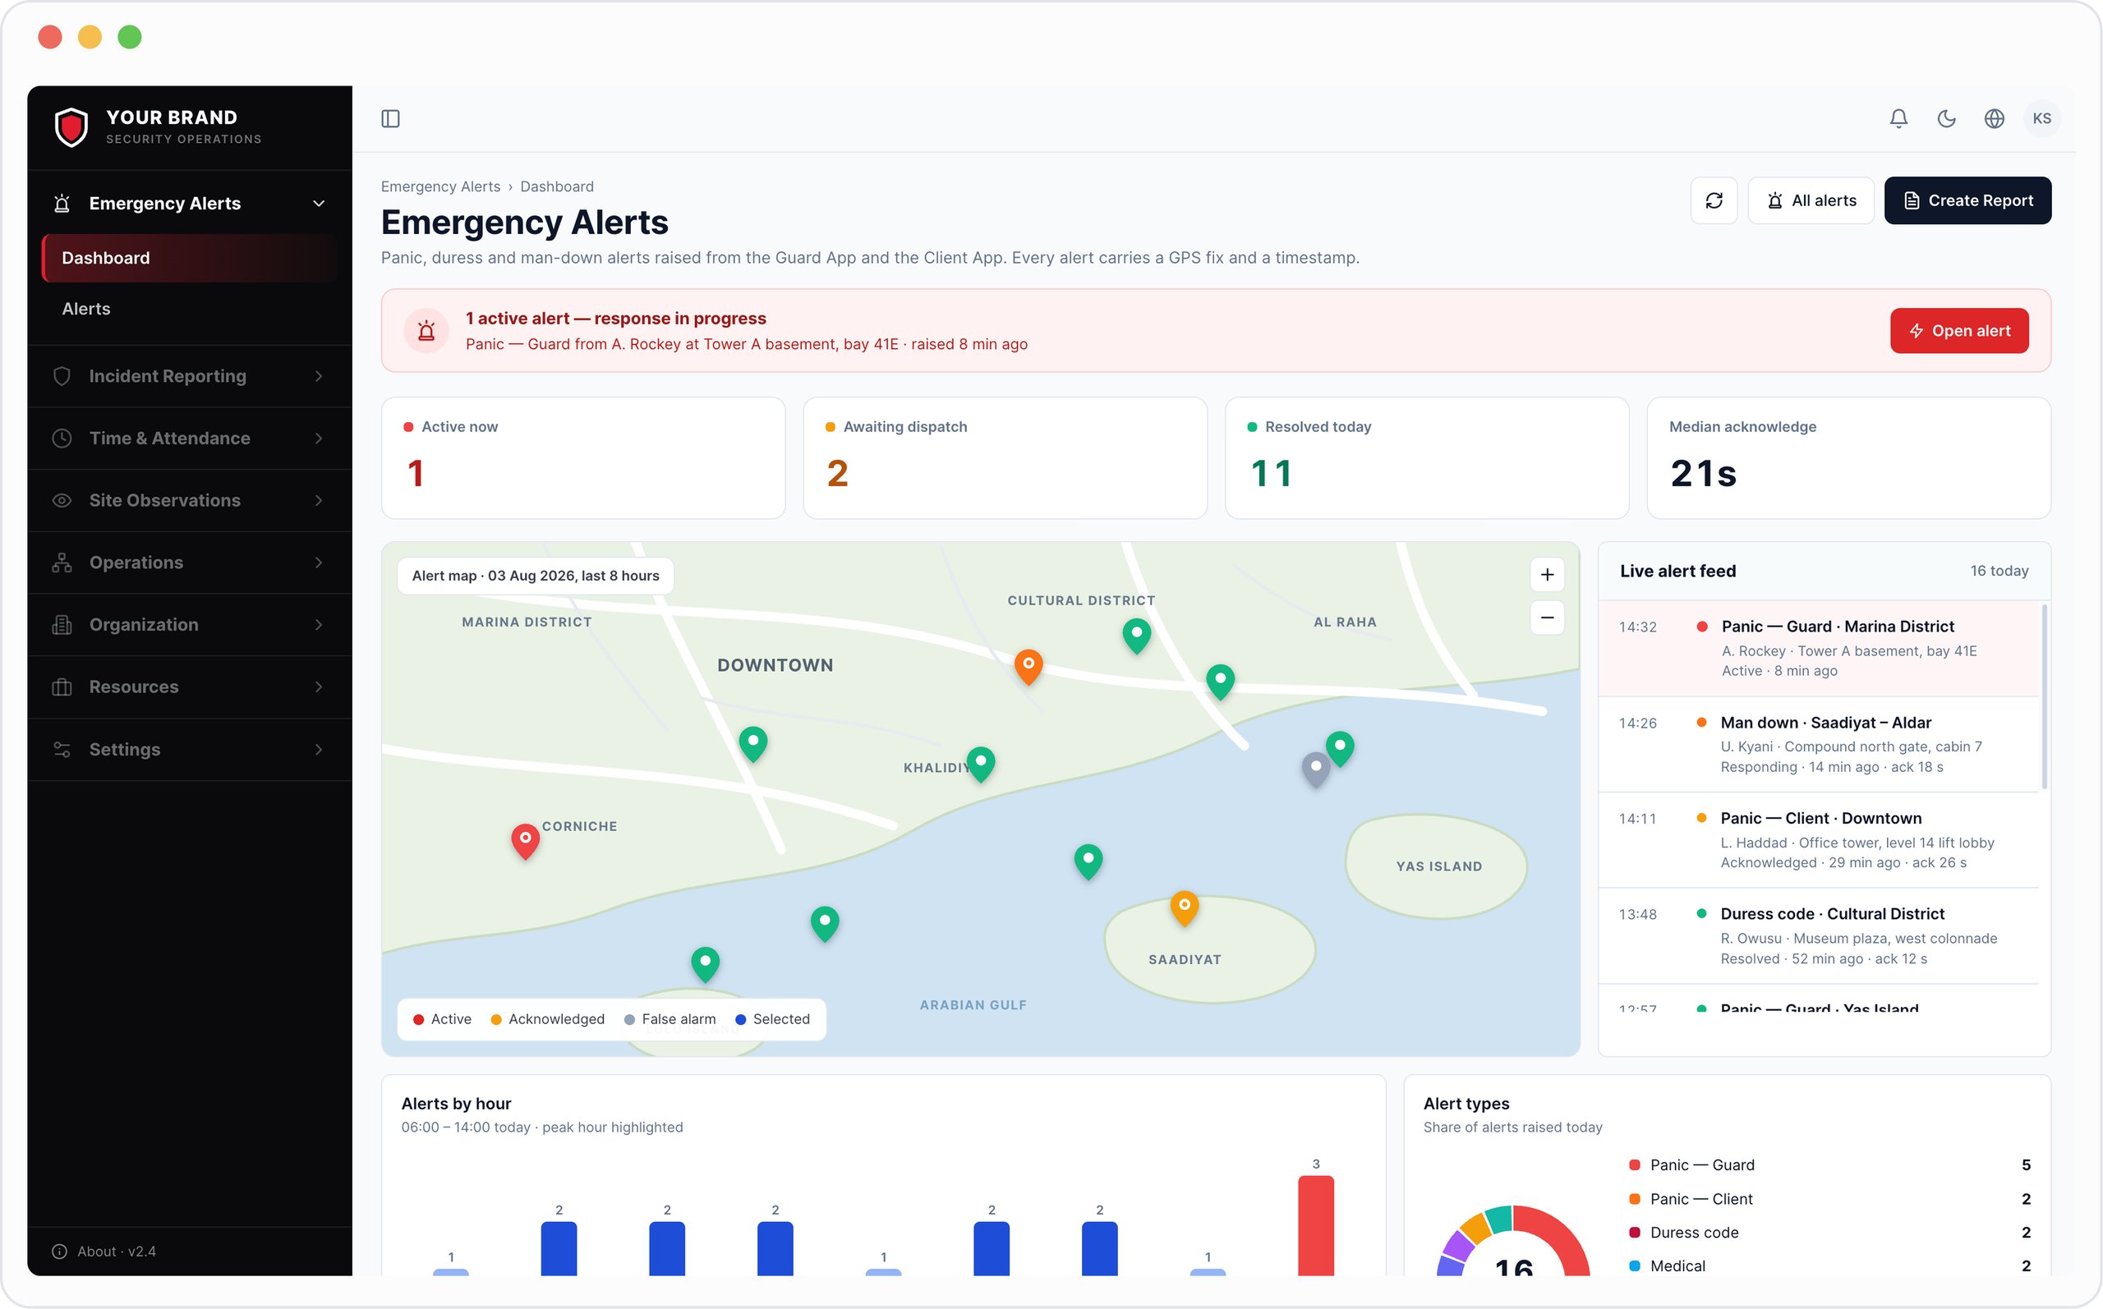This screenshot has height=1309, width=2103.
Task: Toggle the Active legend filter
Action: coord(442,1019)
